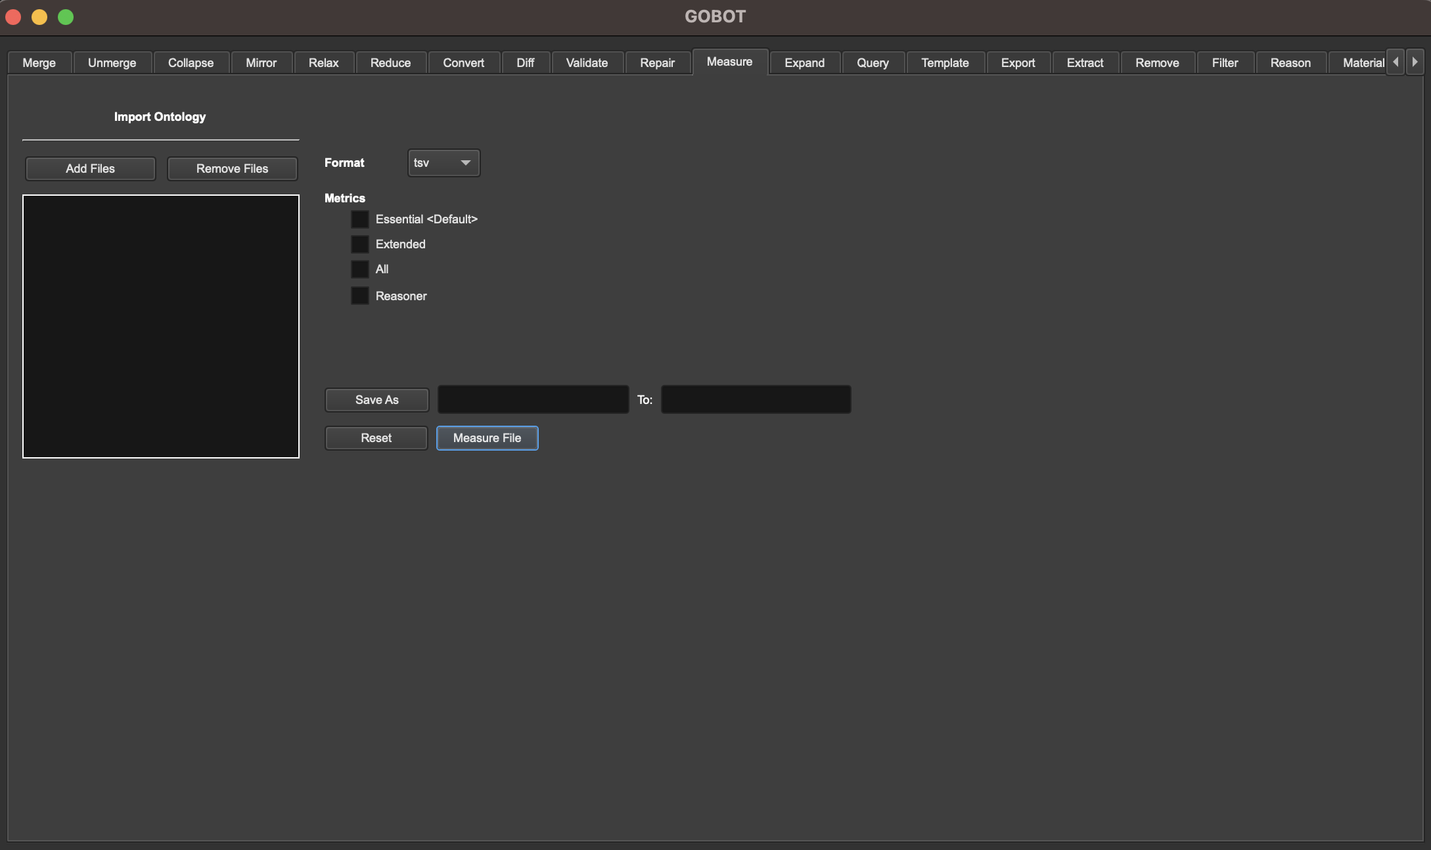Click the Measure File button

point(487,437)
